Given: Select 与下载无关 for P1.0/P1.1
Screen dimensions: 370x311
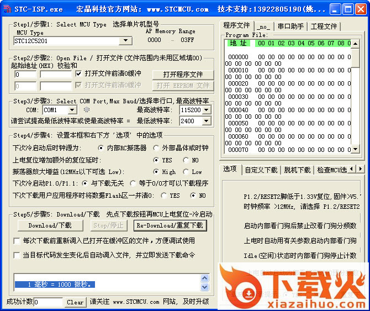Looking at the screenshot, I should [x=84, y=183].
